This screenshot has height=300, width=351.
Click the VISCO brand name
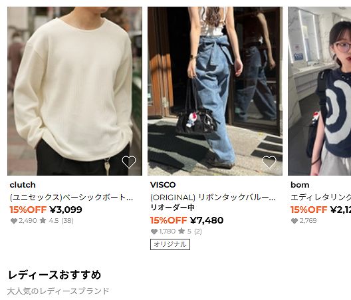coord(163,185)
